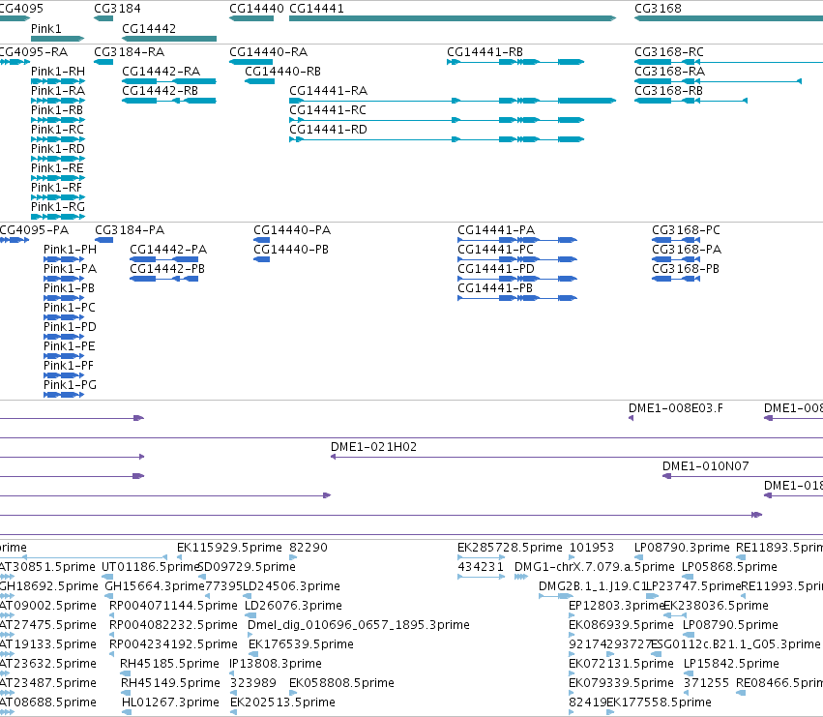Click EST EK176539.5prime
Screen dimensions: 823x717
click(x=302, y=644)
